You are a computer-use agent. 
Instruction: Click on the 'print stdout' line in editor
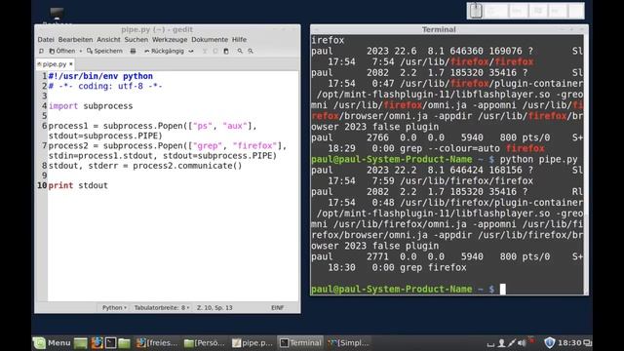coord(78,185)
